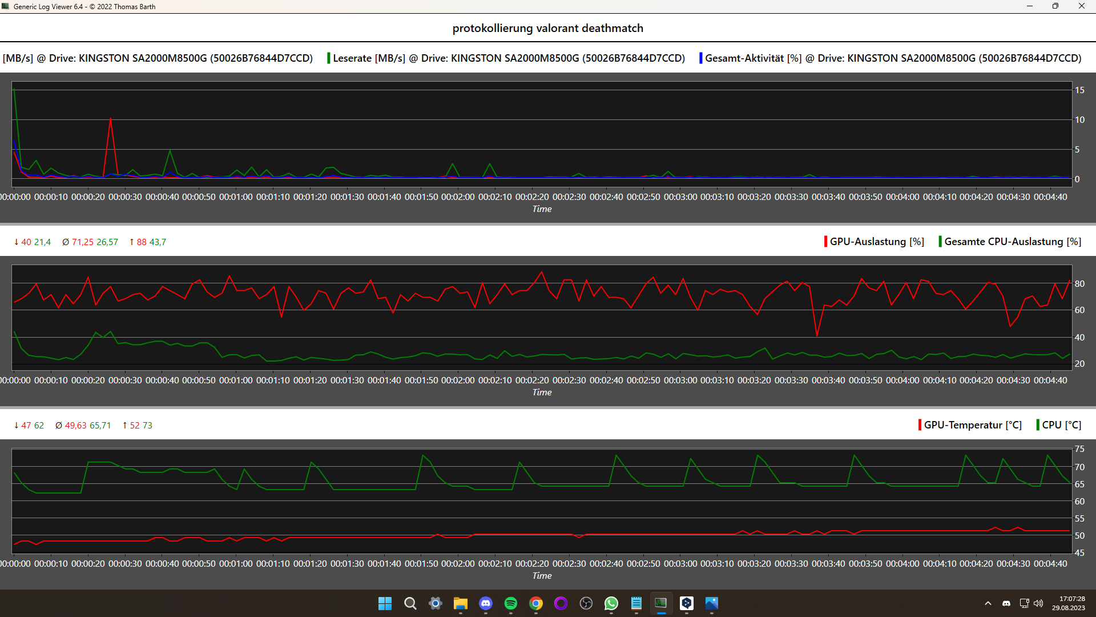This screenshot has height=617, width=1096.
Task: Toggle the GPU-Temperatur [°C] legend entry
Action: point(972,425)
